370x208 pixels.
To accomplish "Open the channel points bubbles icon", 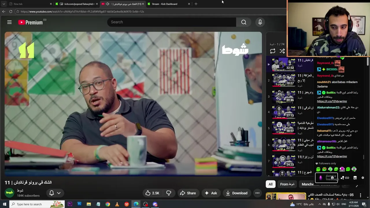I will [343, 178].
